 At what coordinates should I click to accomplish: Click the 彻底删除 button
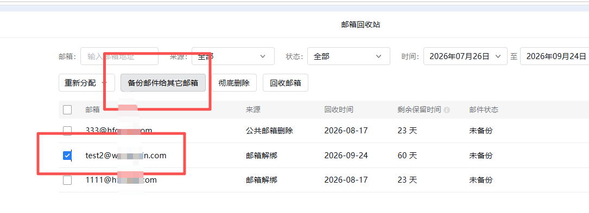pyautogui.click(x=234, y=83)
